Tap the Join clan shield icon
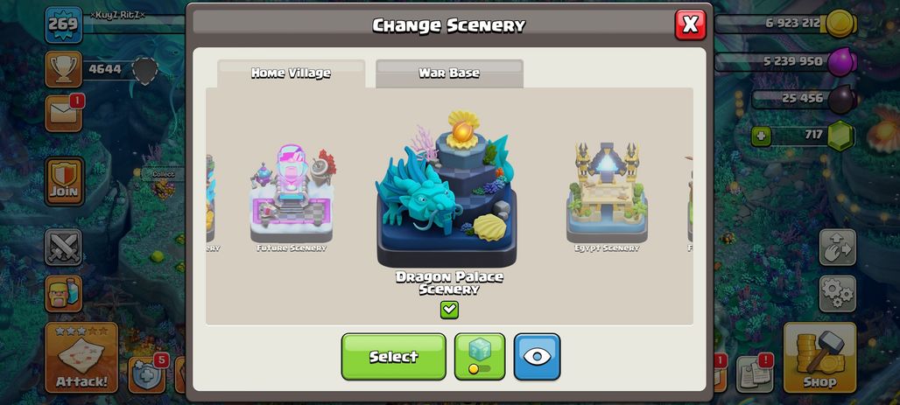 (64, 181)
